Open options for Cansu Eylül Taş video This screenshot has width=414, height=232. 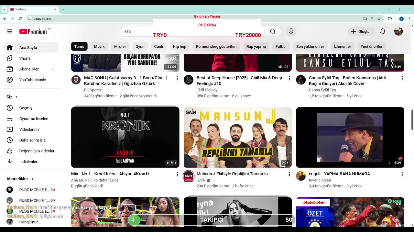402,78
